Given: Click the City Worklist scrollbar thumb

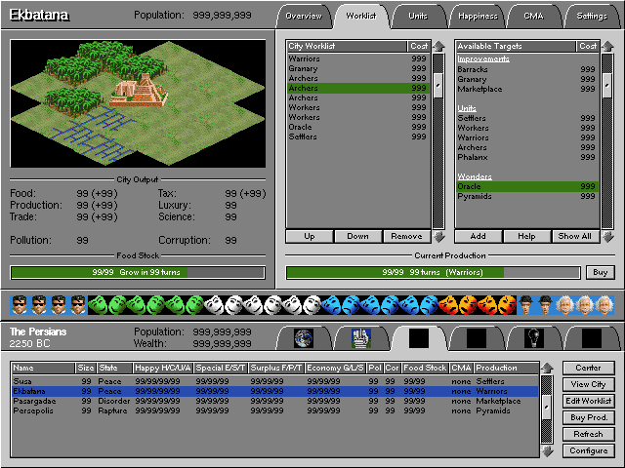Looking at the screenshot, I should click(438, 85).
